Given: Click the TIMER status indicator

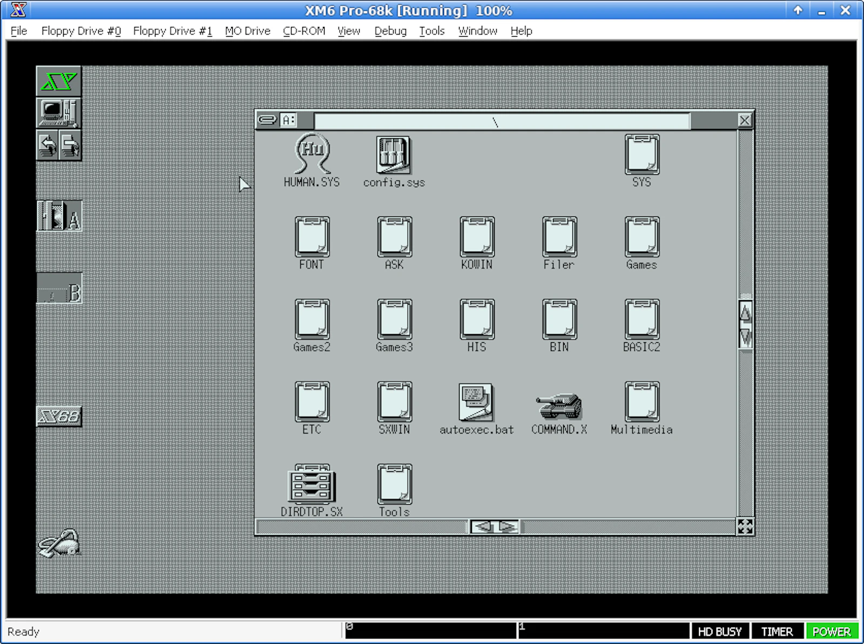Looking at the screenshot, I should [777, 631].
